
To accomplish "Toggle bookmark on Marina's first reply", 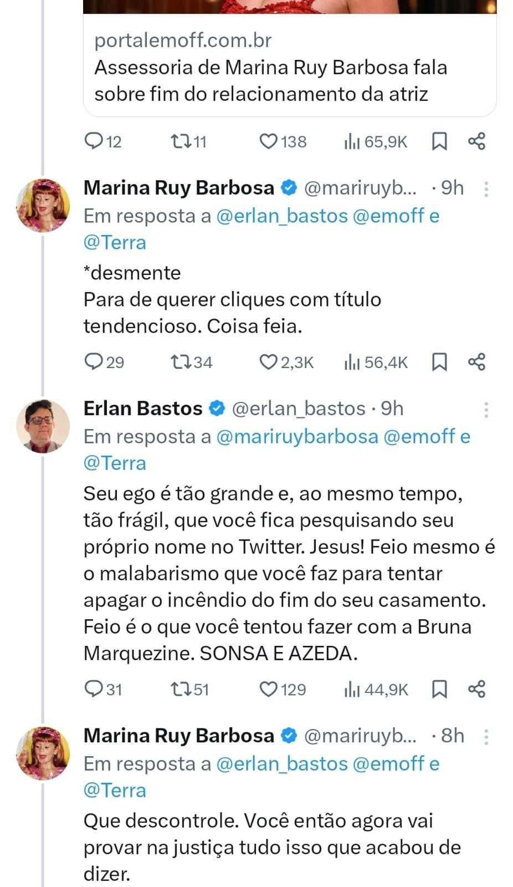I will point(440,363).
